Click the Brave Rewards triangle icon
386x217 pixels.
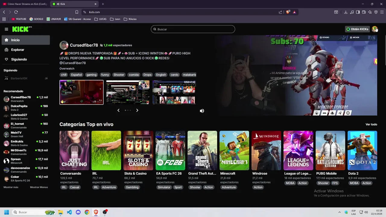[294, 12]
